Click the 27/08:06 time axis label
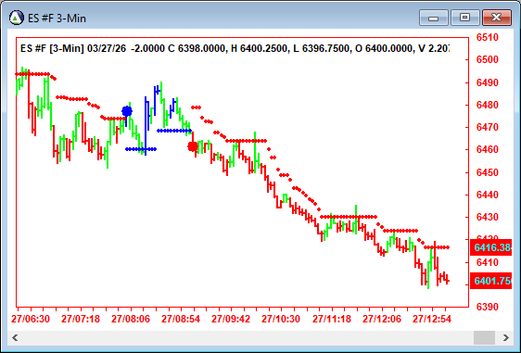 click(x=131, y=319)
